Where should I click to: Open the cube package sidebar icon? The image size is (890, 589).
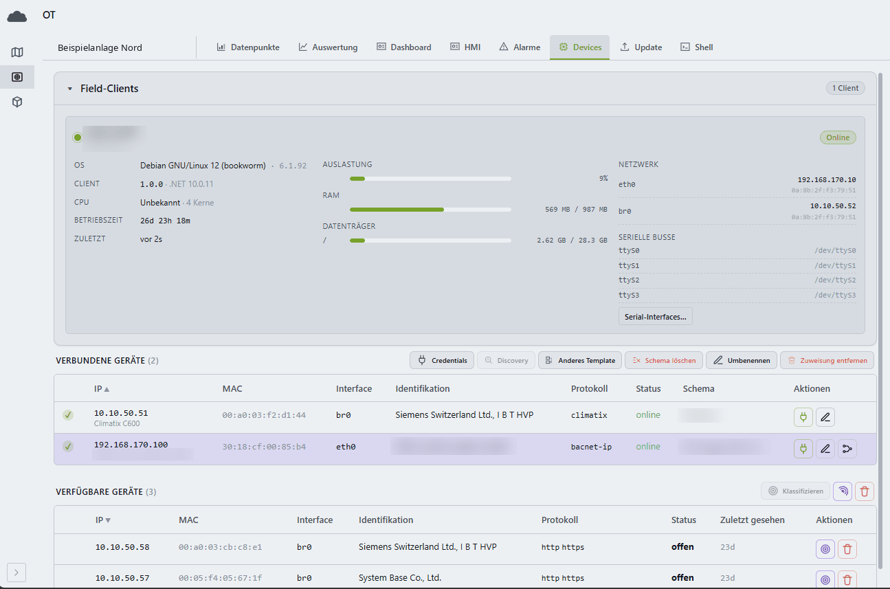coord(17,102)
